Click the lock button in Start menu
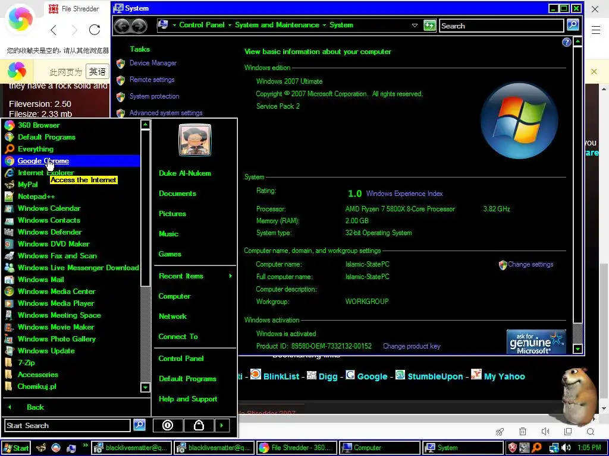The image size is (609, 456). coord(199,425)
